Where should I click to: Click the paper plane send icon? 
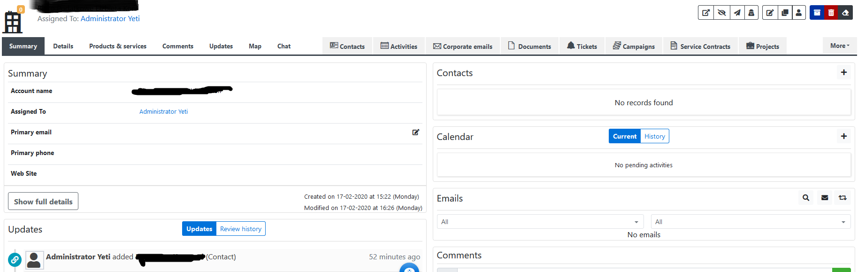pyautogui.click(x=737, y=13)
